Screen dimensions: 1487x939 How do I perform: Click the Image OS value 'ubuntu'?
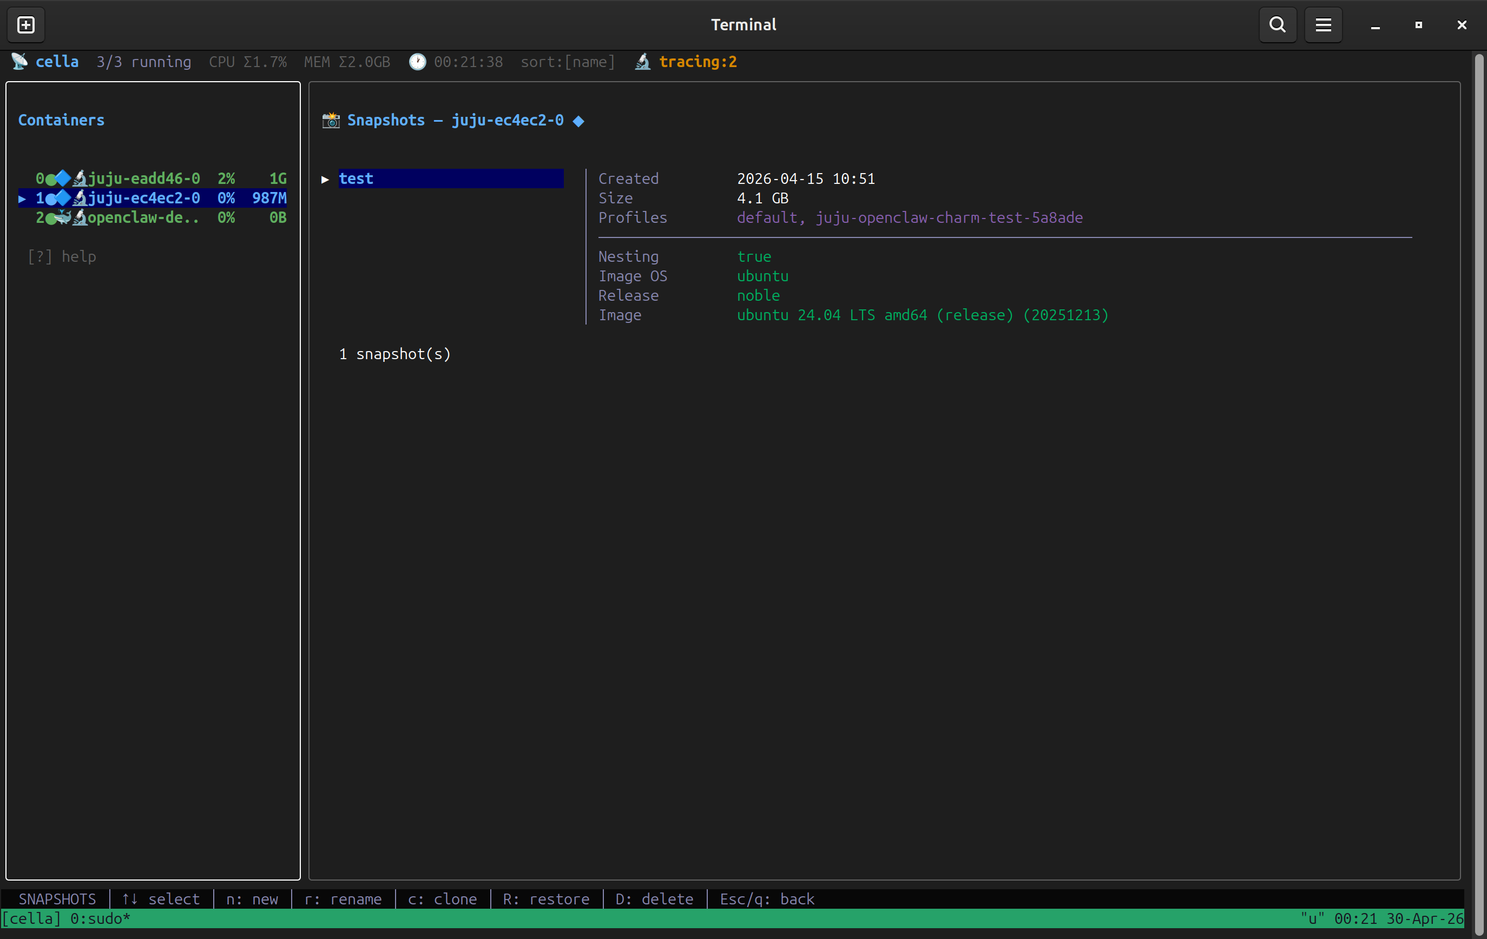[x=762, y=276]
